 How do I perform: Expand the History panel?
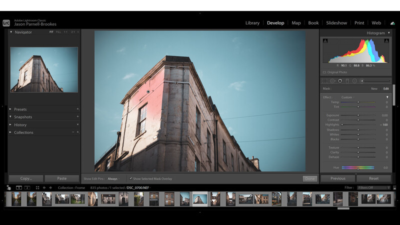(10, 124)
